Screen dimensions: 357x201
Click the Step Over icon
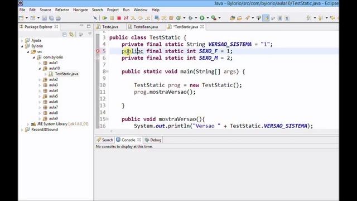pos(141,18)
